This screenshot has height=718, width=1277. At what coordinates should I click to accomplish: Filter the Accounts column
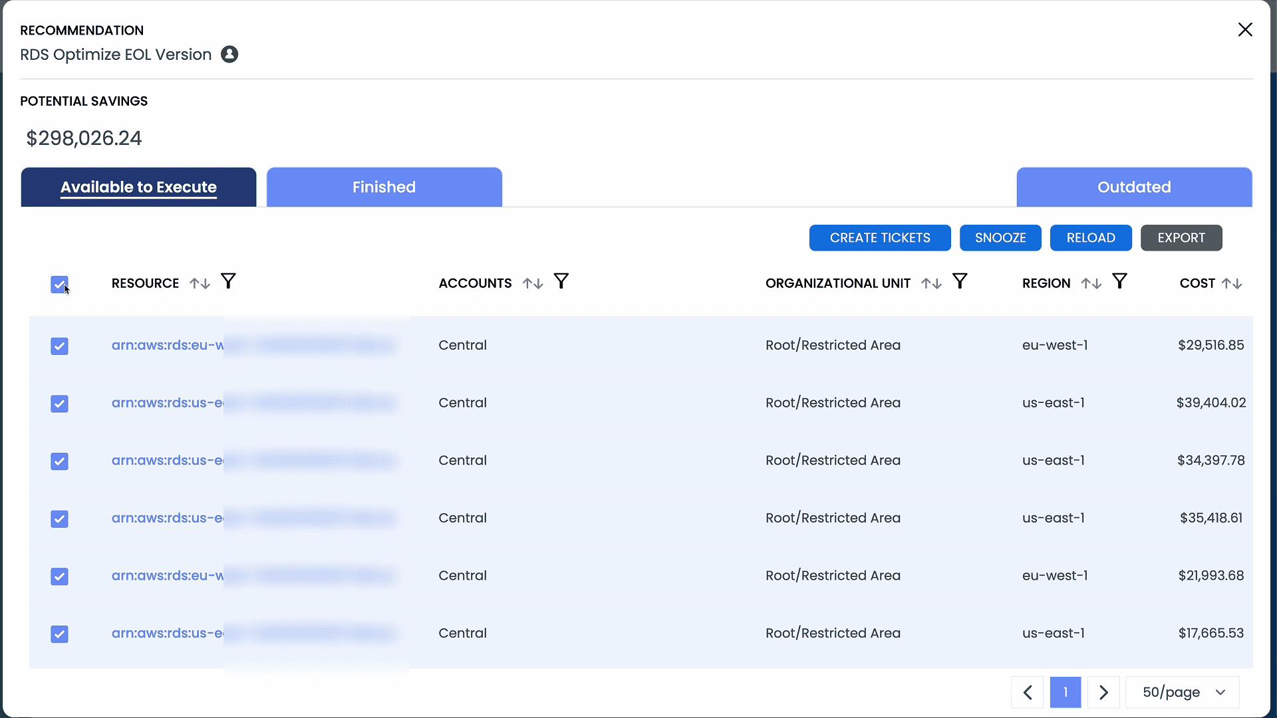coord(561,282)
